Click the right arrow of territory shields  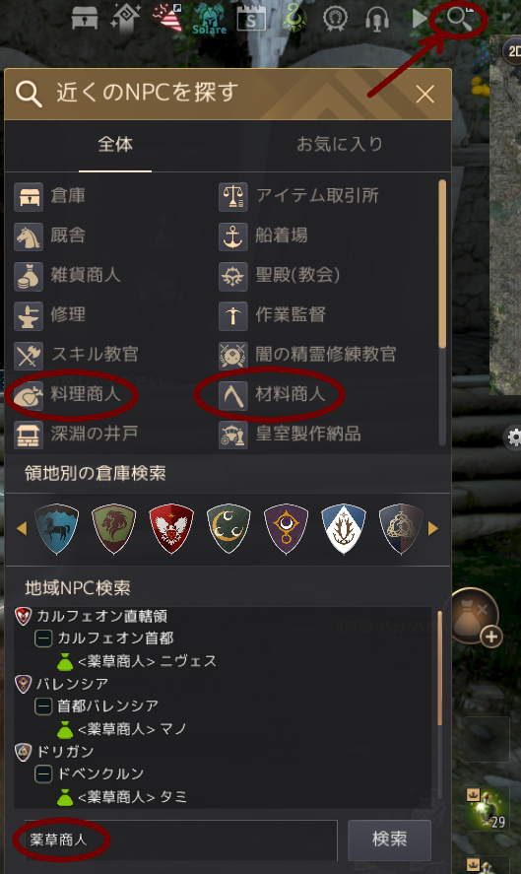(433, 528)
